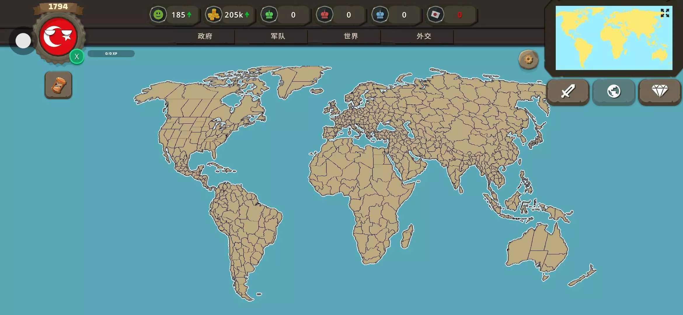The image size is (683, 315).
Task: Click the bronze settings gear icon
Action: (528, 60)
